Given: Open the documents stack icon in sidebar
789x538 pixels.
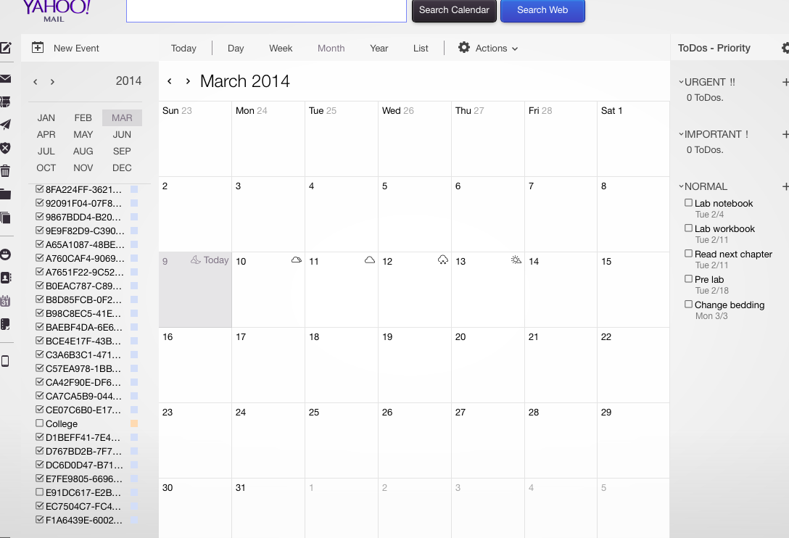Looking at the screenshot, I should 6,218.
